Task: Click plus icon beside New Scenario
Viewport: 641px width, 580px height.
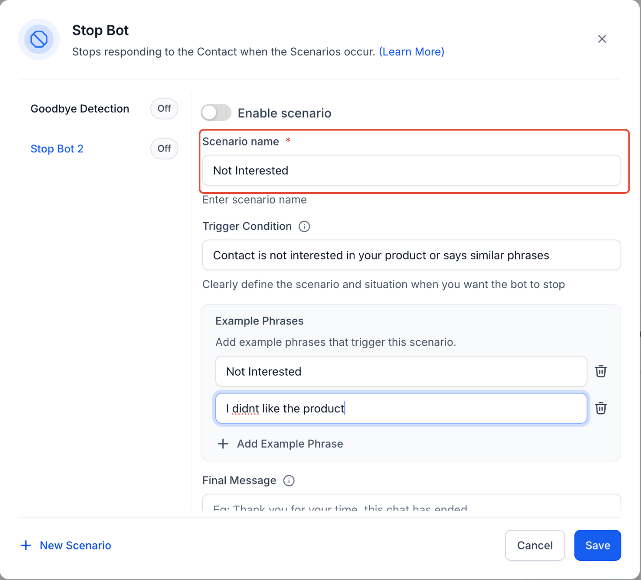Action: point(26,545)
